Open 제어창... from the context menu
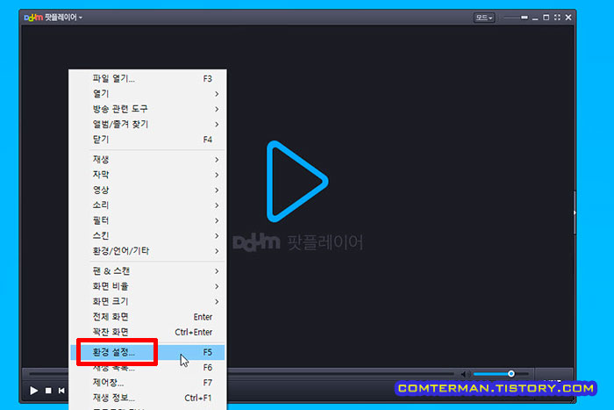Viewport: 614px width, 410px height. tap(147, 383)
